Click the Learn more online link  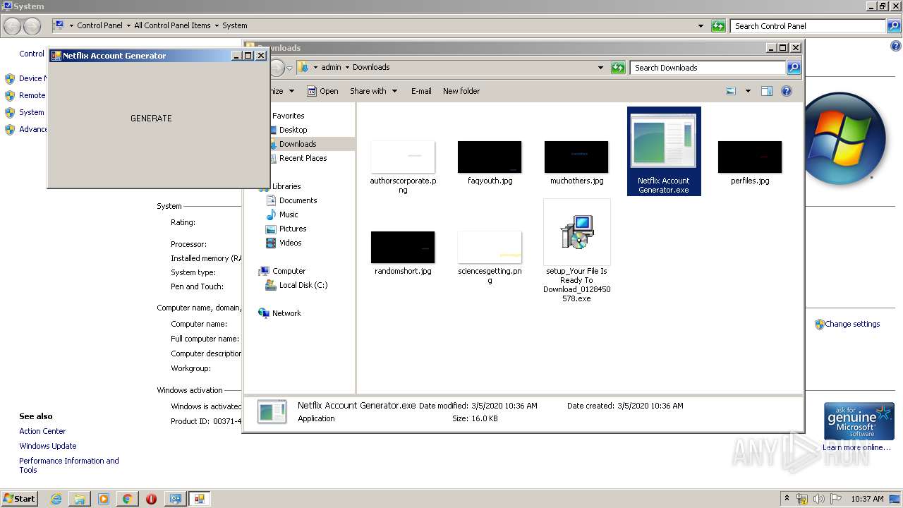coord(856,447)
